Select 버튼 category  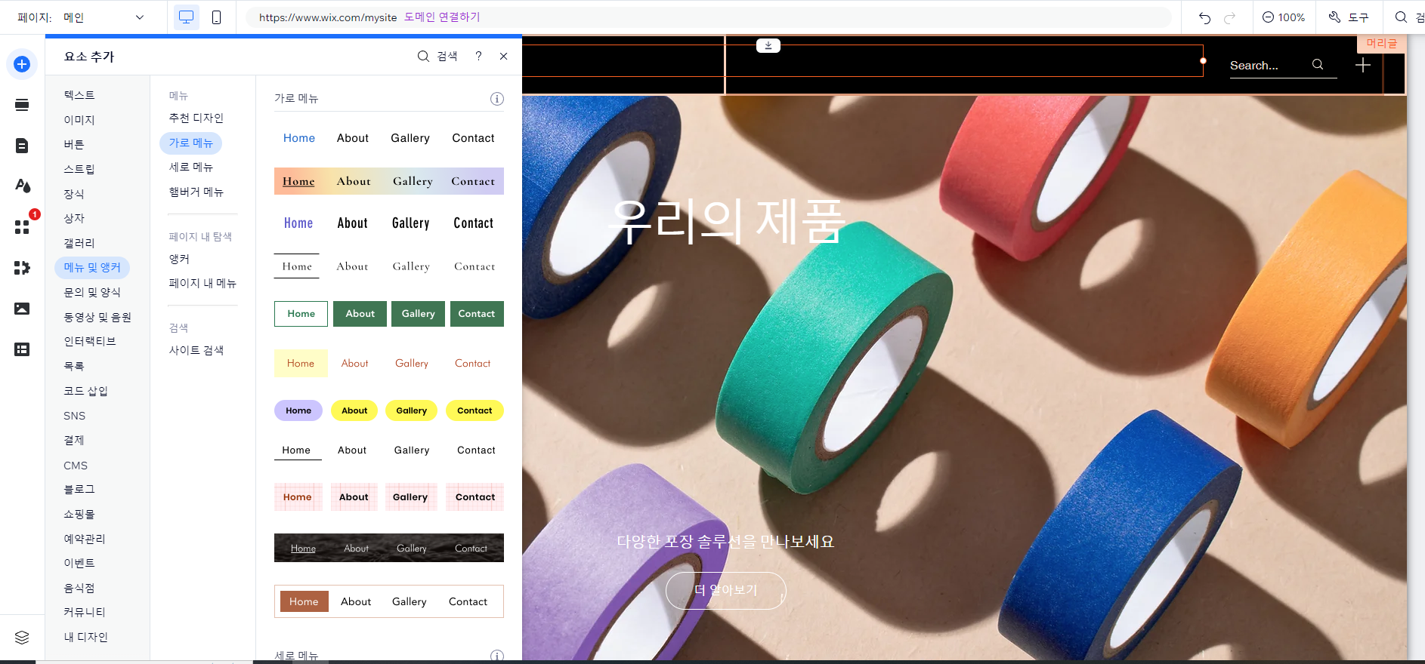(74, 144)
